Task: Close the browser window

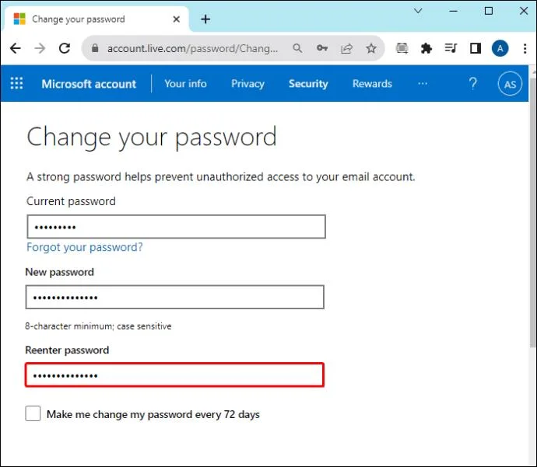Action: [524, 11]
